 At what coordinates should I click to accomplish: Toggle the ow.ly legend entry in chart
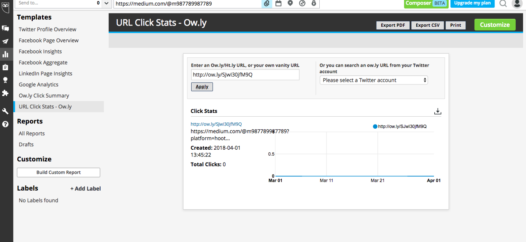[399, 126]
